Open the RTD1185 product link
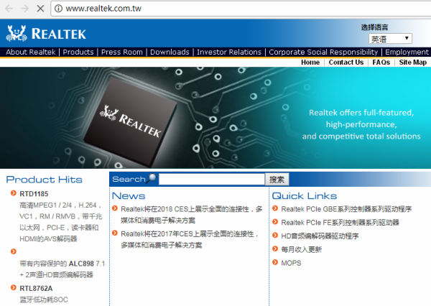The image size is (431, 306). (x=34, y=194)
